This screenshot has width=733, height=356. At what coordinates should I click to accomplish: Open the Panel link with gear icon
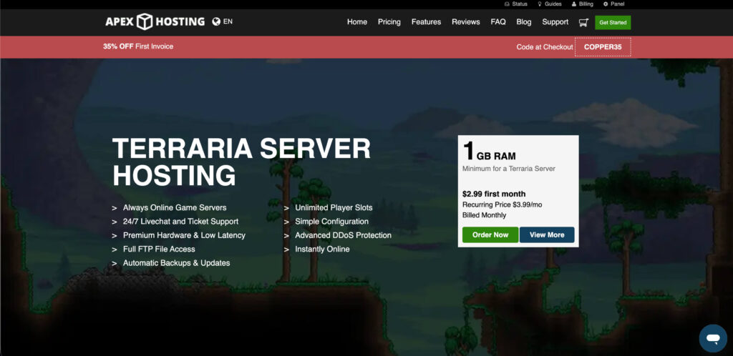613,4
